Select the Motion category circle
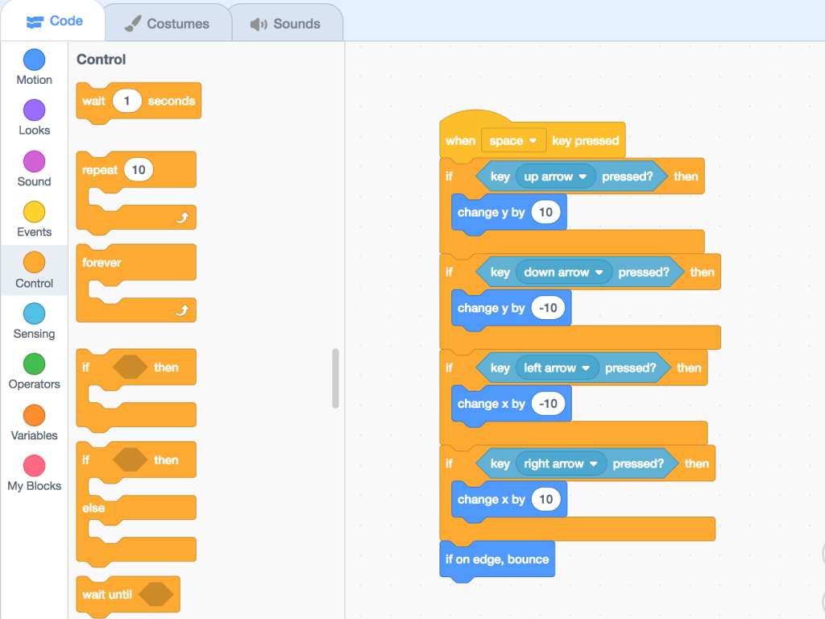This screenshot has height=619, width=825. tap(34, 60)
